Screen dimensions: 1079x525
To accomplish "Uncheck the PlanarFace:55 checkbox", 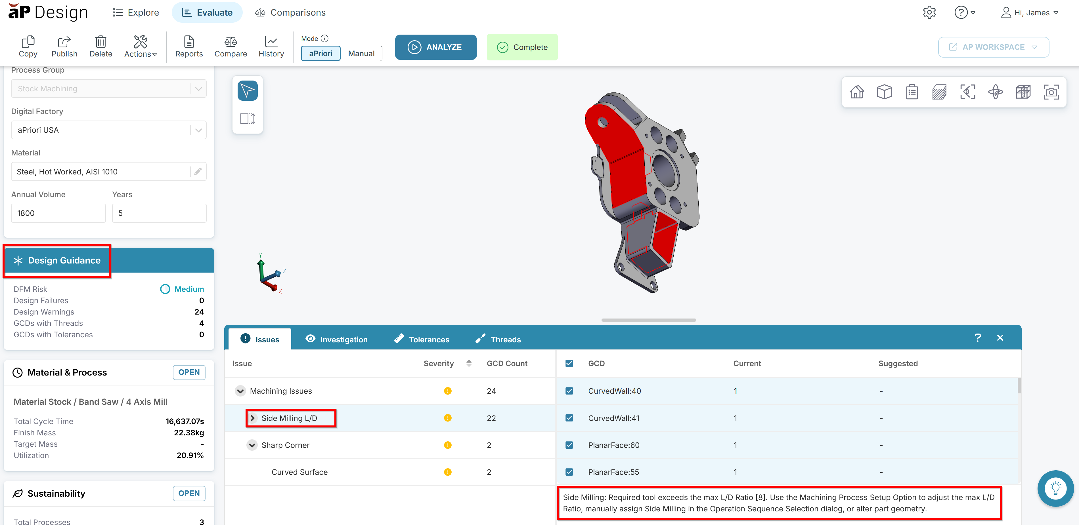I will pos(569,472).
